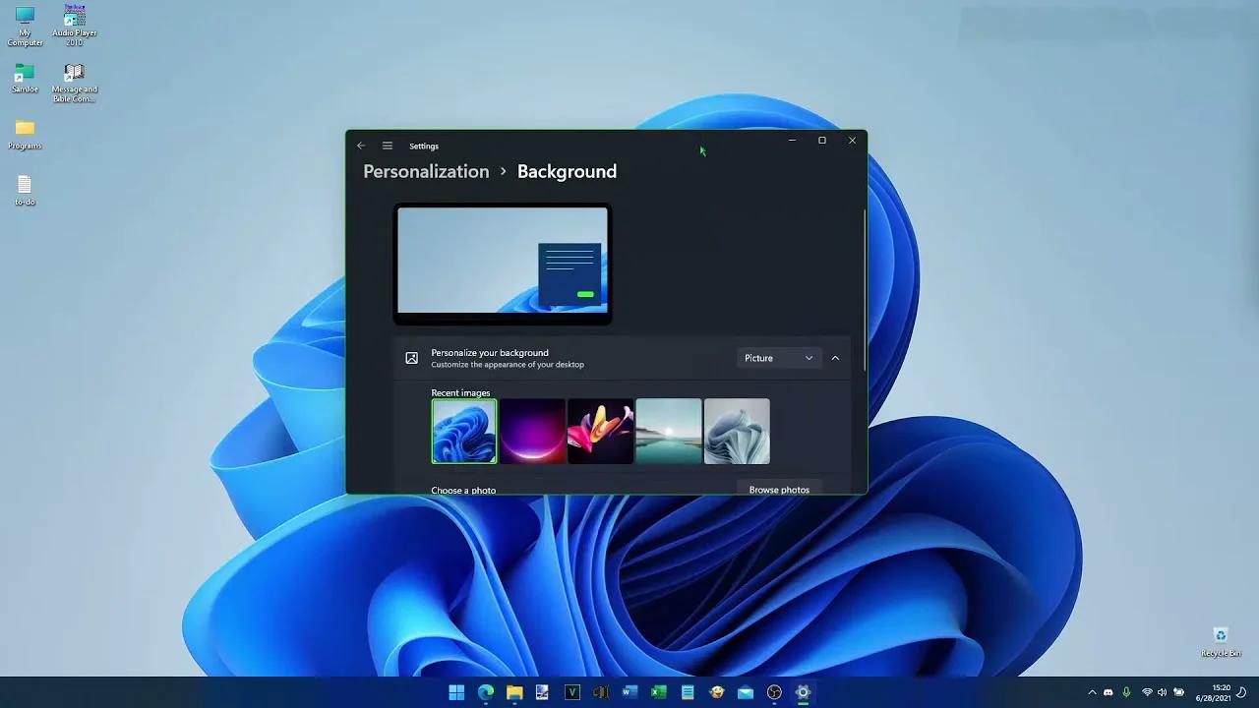Click the Browse photos button

[779, 489]
